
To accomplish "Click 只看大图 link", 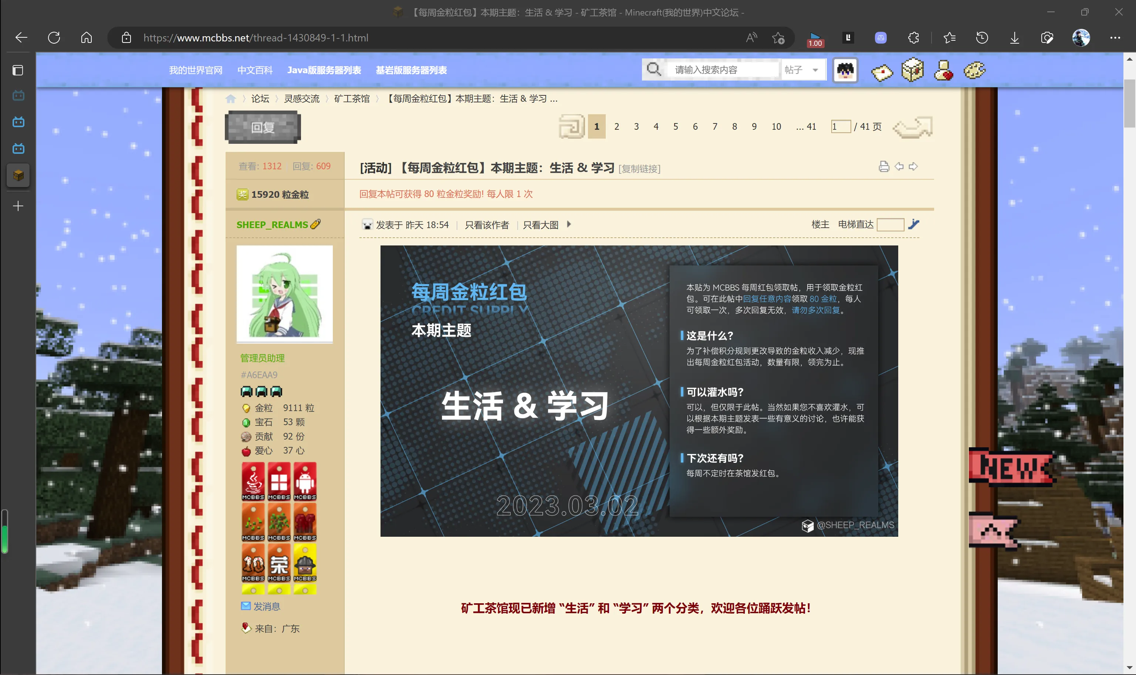I will [541, 225].
